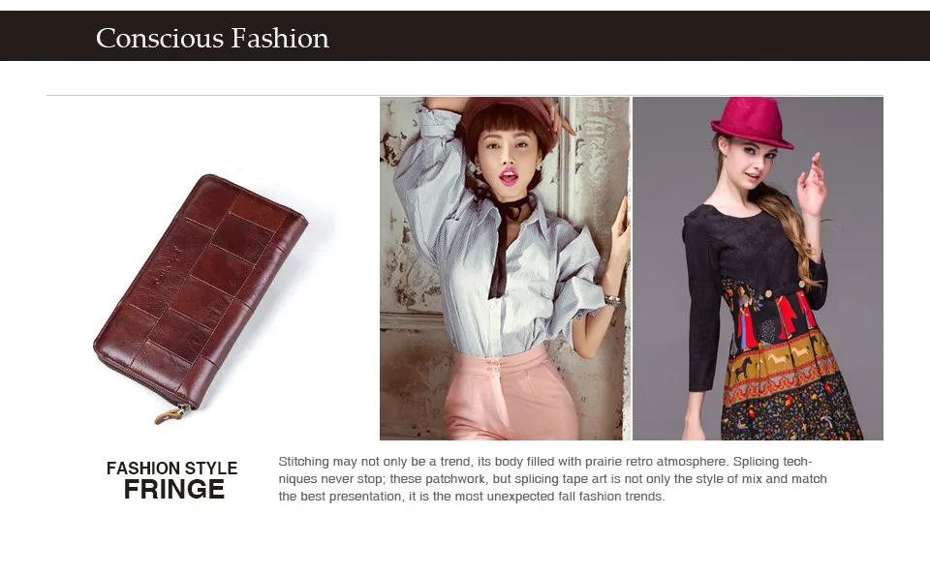Click the gold buttons on black dress
930x575 pixels.
785,288
